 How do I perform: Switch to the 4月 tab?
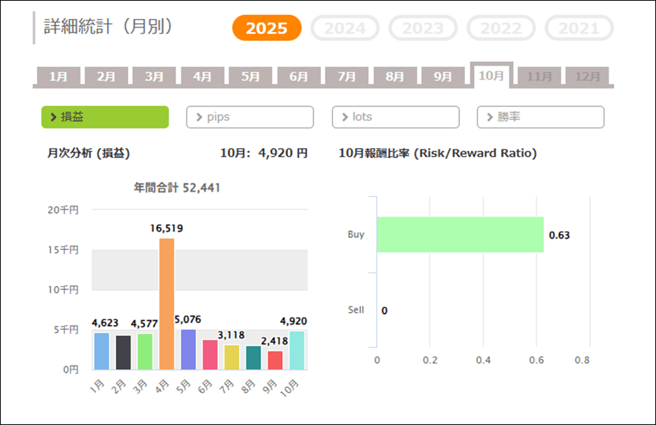[203, 77]
